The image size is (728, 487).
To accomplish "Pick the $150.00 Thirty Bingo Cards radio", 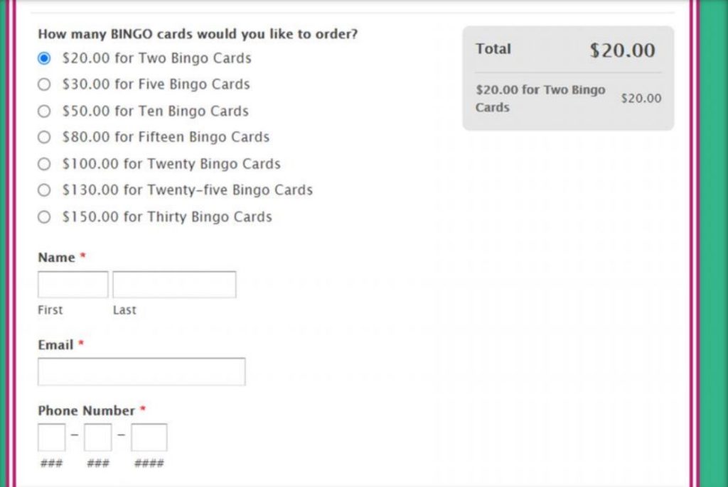I will point(45,217).
